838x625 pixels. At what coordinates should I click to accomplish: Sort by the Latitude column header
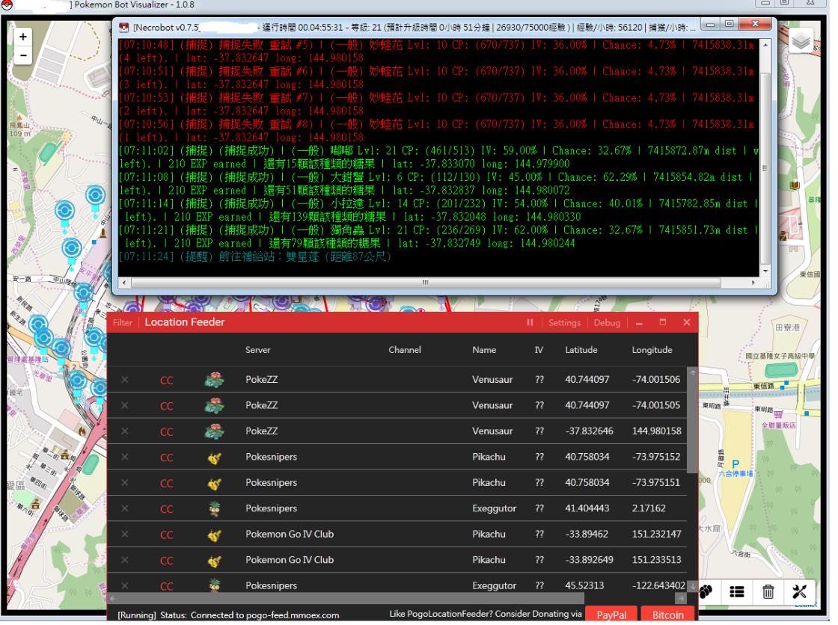(x=581, y=350)
